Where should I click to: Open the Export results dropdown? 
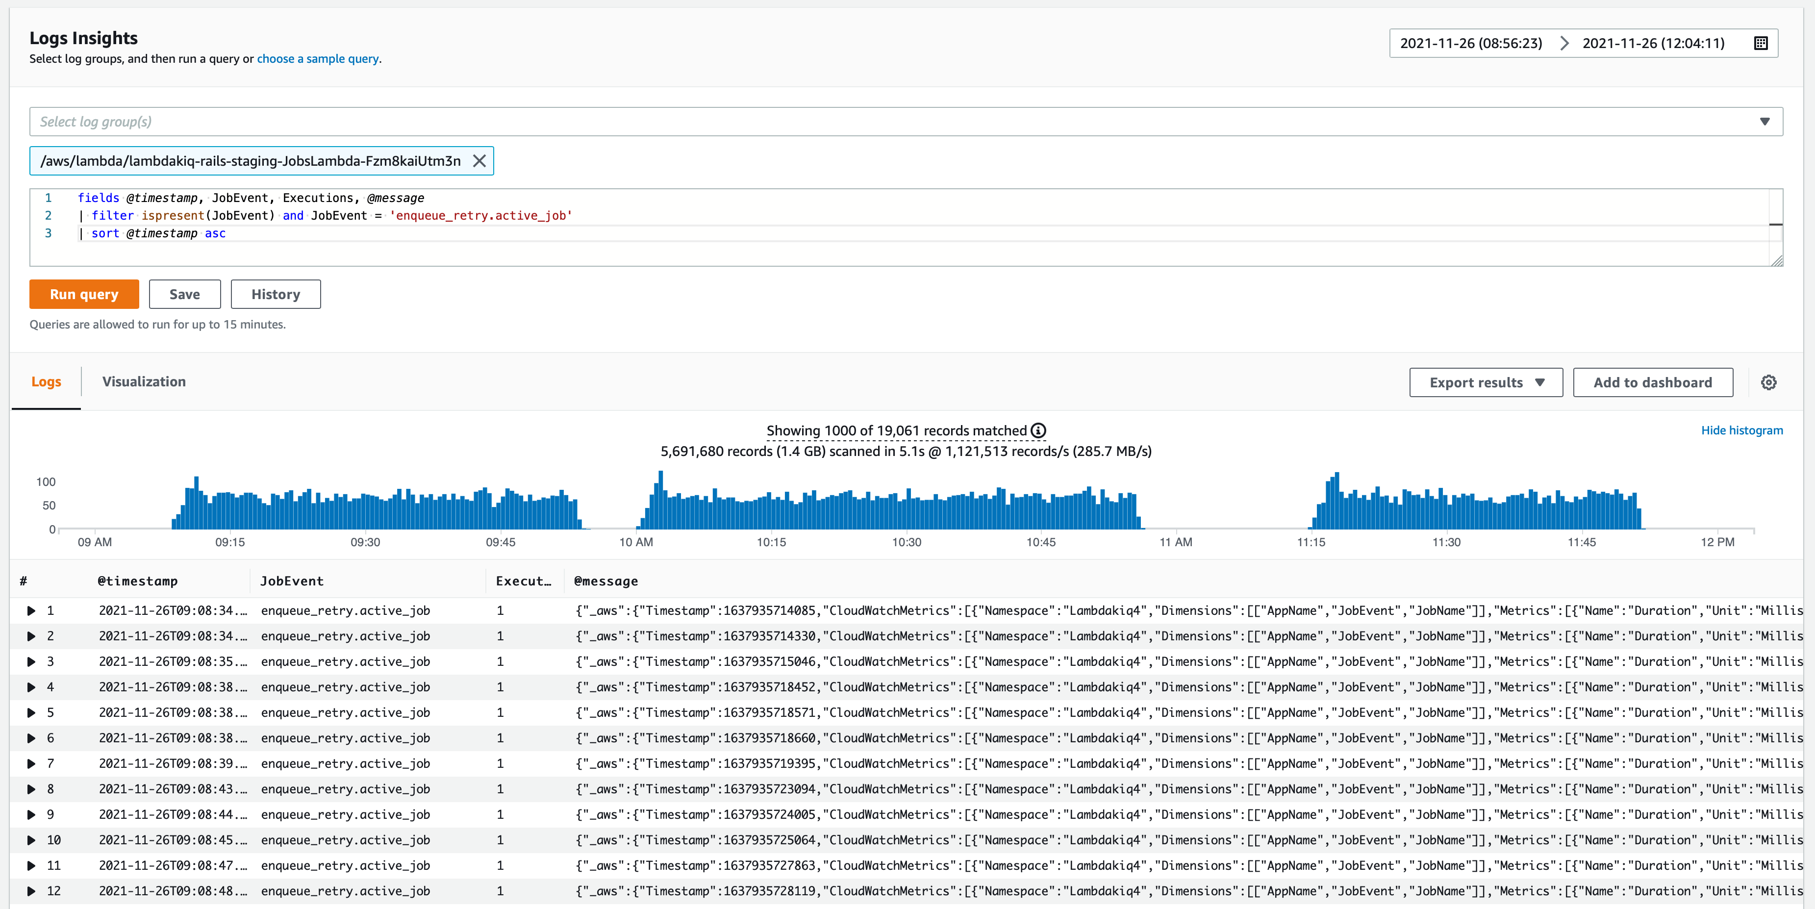coord(1485,382)
